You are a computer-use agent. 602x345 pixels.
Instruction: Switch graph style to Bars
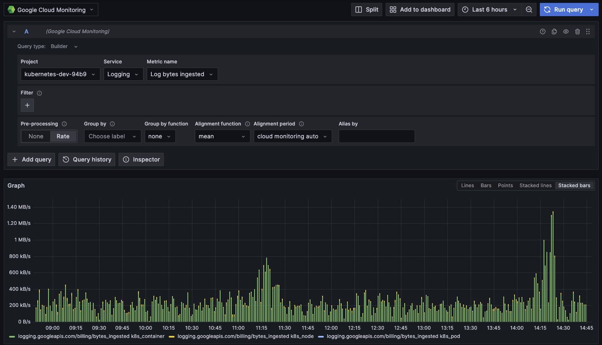coord(486,186)
